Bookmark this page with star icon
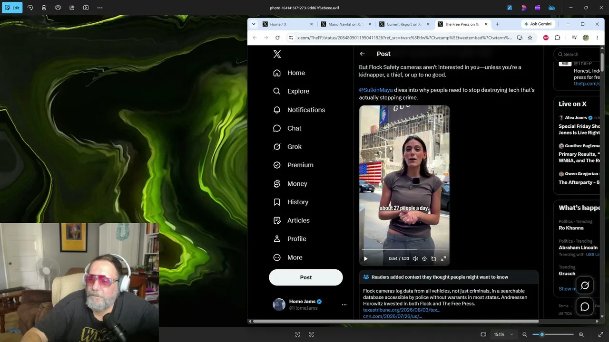Viewport: 609px width, 342px height. pyautogui.click(x=530, y=38)
